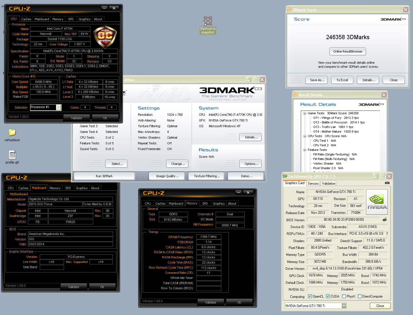
Task: Click Validate in the CPU-Z processor window
Action: (x=76, y=118)
